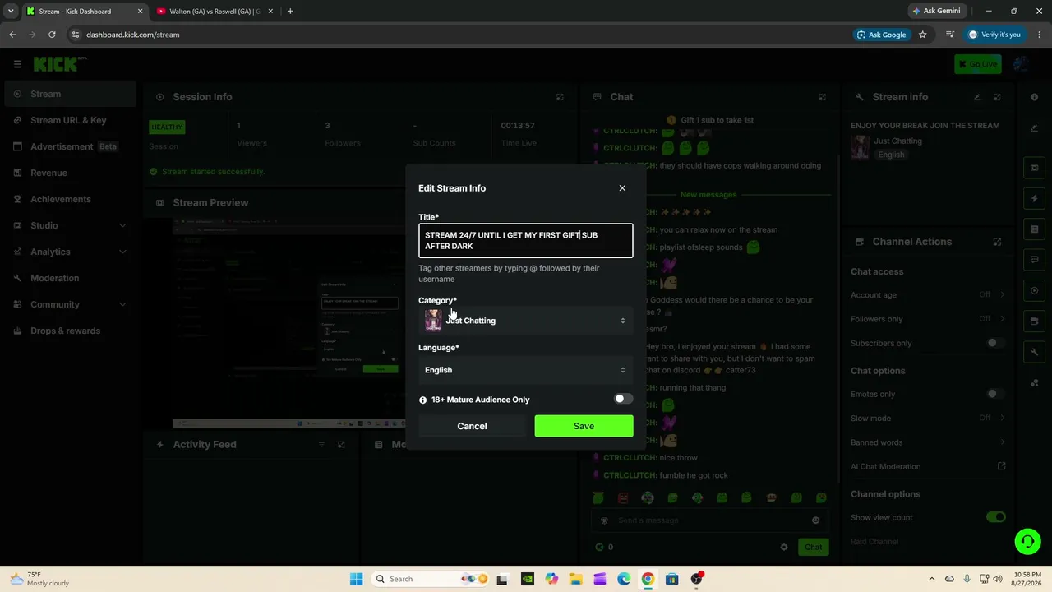Expand the Stream info panel
The image size is (1052, 592).
pyautogui.click(x=997, y=97)
